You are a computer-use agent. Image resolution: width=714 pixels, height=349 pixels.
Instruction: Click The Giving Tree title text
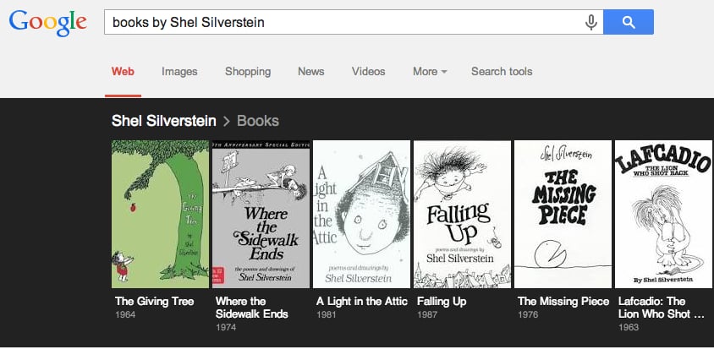coord(154,301)
